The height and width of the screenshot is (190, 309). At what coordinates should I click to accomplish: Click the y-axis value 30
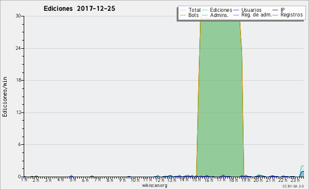tap(18, 16)
